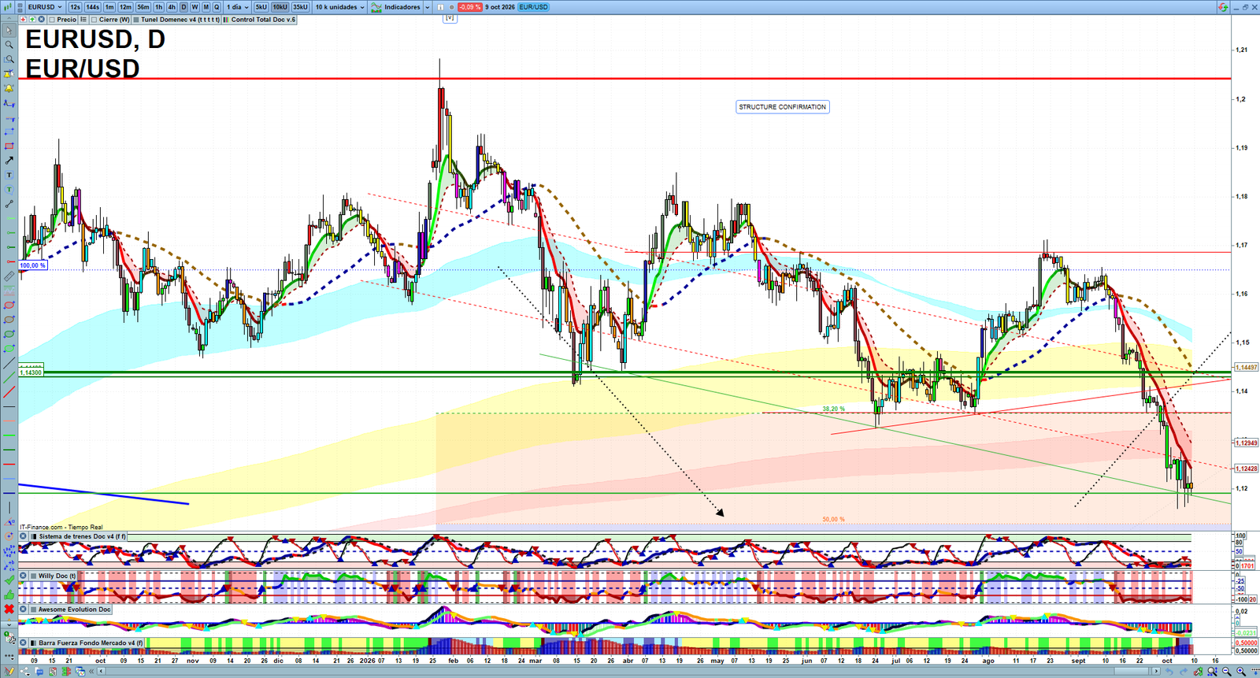Switch to the 1h timeframe
1260x678 pixels.
(x=159, y=7)
